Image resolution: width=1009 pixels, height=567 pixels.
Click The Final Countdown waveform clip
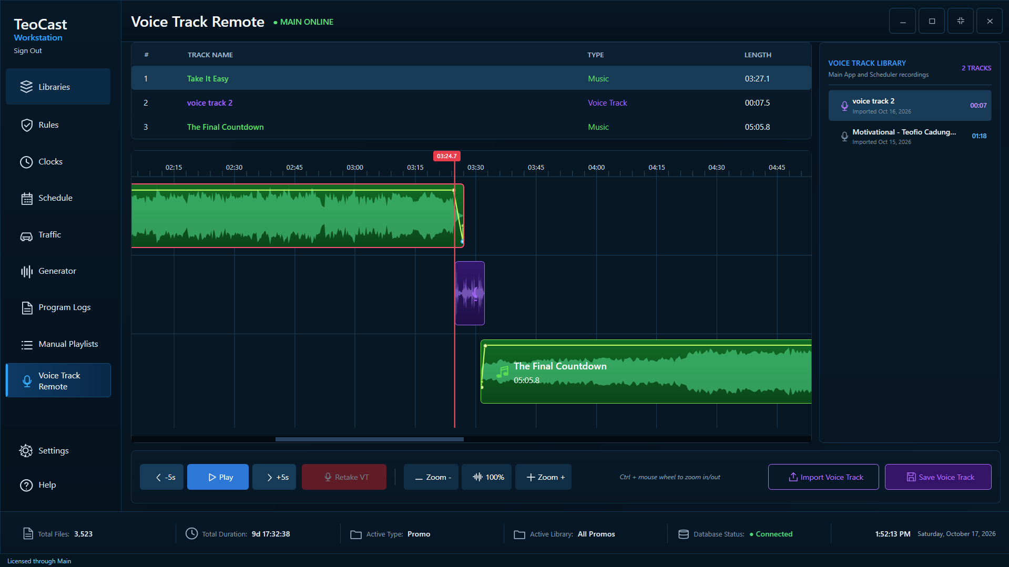point(646,372)
